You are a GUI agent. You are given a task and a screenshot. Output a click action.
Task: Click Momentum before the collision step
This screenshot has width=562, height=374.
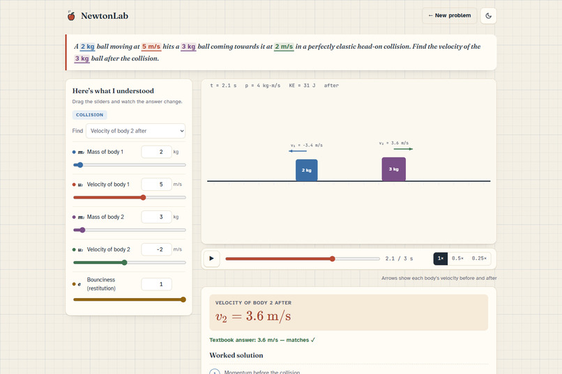coord(262,372)
